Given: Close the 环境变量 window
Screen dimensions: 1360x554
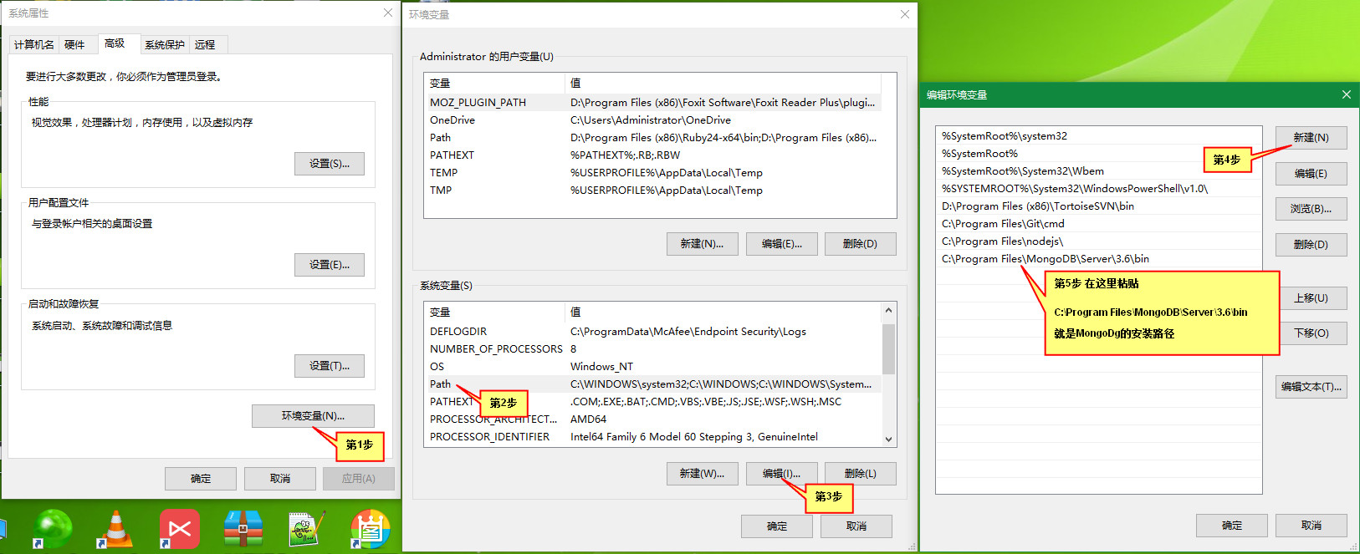Looking at the screenshot, I should (x=904, y=14).
